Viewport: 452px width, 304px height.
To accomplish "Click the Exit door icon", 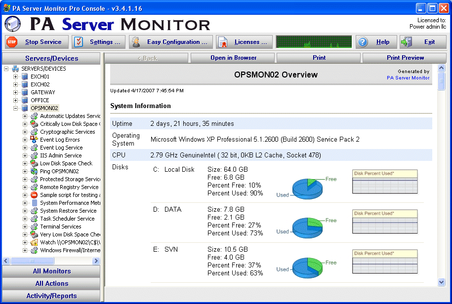I will click(x=406, y=42).
